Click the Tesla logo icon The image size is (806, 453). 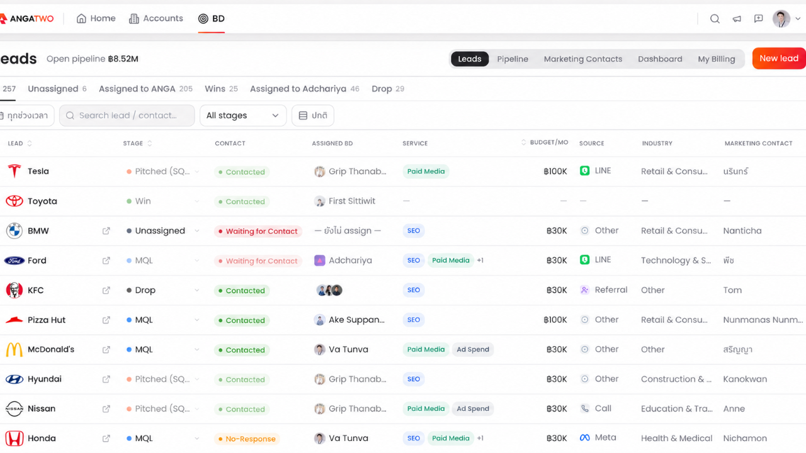click(14, 171)
